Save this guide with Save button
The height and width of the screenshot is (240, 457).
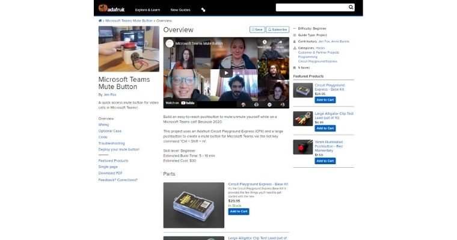(257, 29)
